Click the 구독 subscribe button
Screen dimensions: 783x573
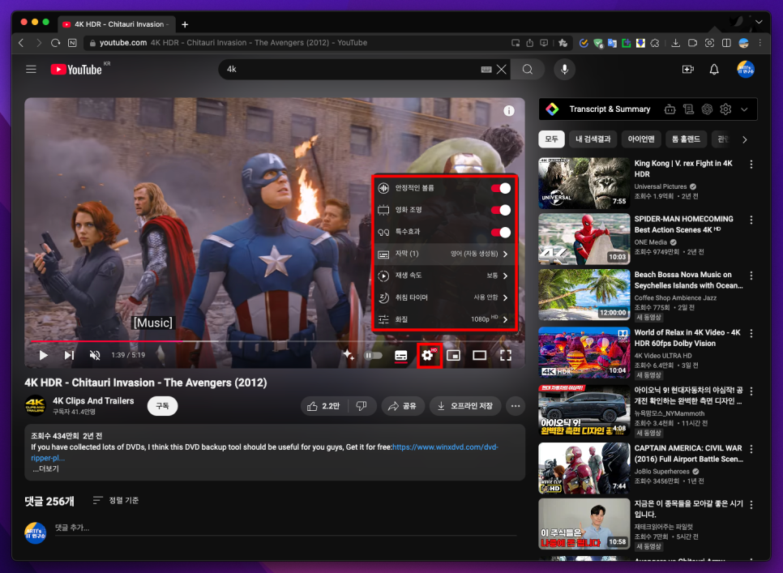point(162,406)
